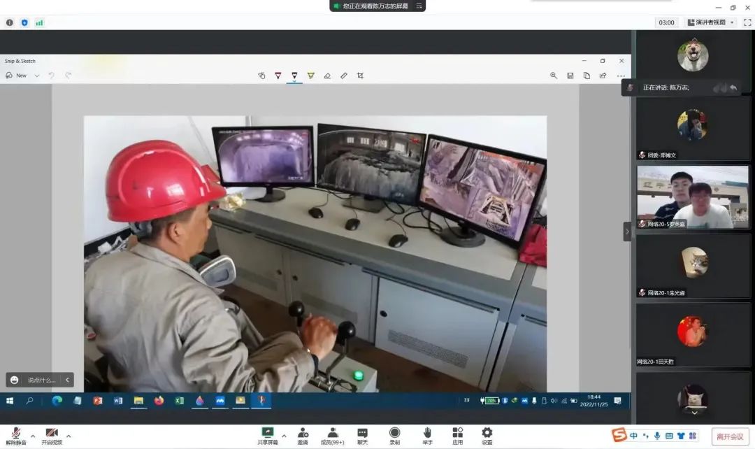Click the meeting info icon at top left
Screen dimensions: 755x449
click(10, 22)
